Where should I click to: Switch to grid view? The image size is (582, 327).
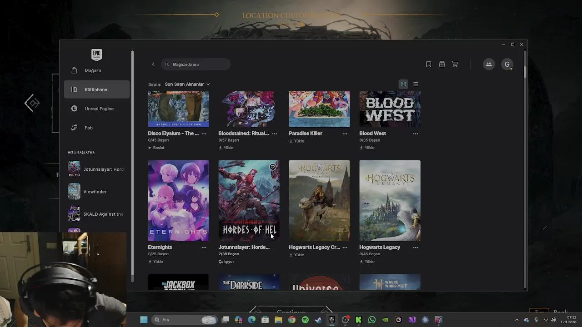point(403,84)
